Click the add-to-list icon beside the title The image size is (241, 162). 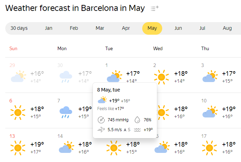pyautogui.click(x=154, y=8)
